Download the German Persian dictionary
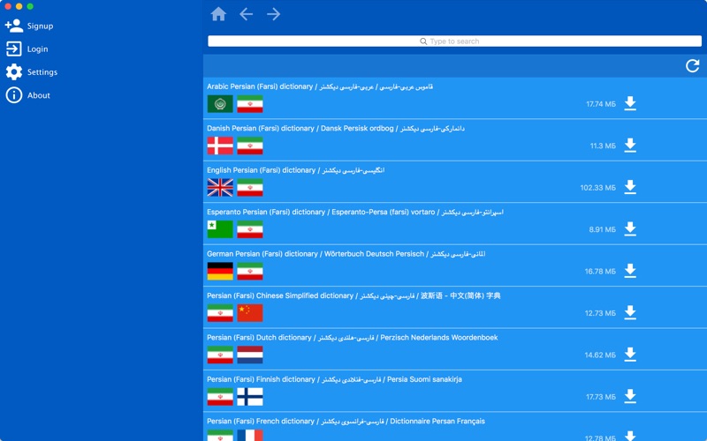 (x=630, y=271)
